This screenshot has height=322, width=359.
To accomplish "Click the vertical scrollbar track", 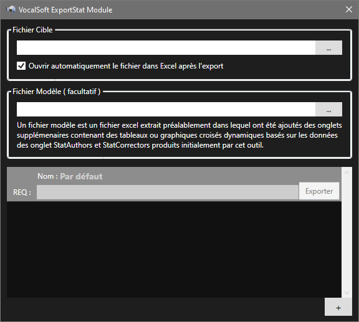I will 347,232.
